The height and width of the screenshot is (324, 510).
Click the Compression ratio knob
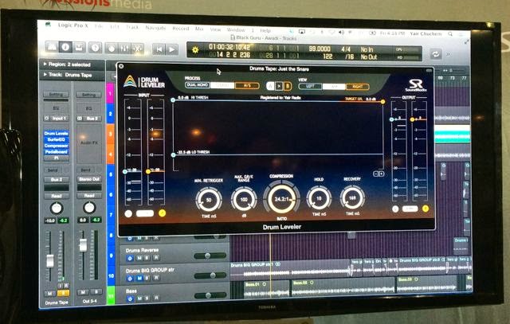coord(281,198)
